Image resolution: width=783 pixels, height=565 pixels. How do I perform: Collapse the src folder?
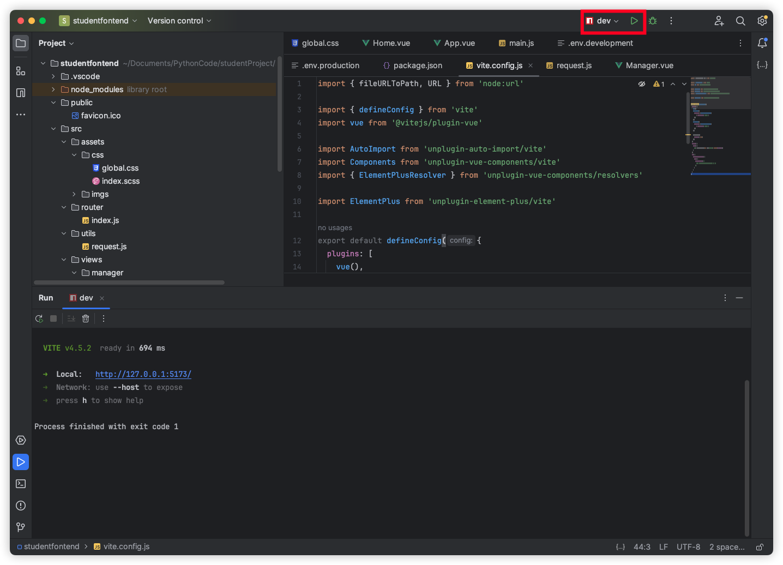click(x=53, y=129)
